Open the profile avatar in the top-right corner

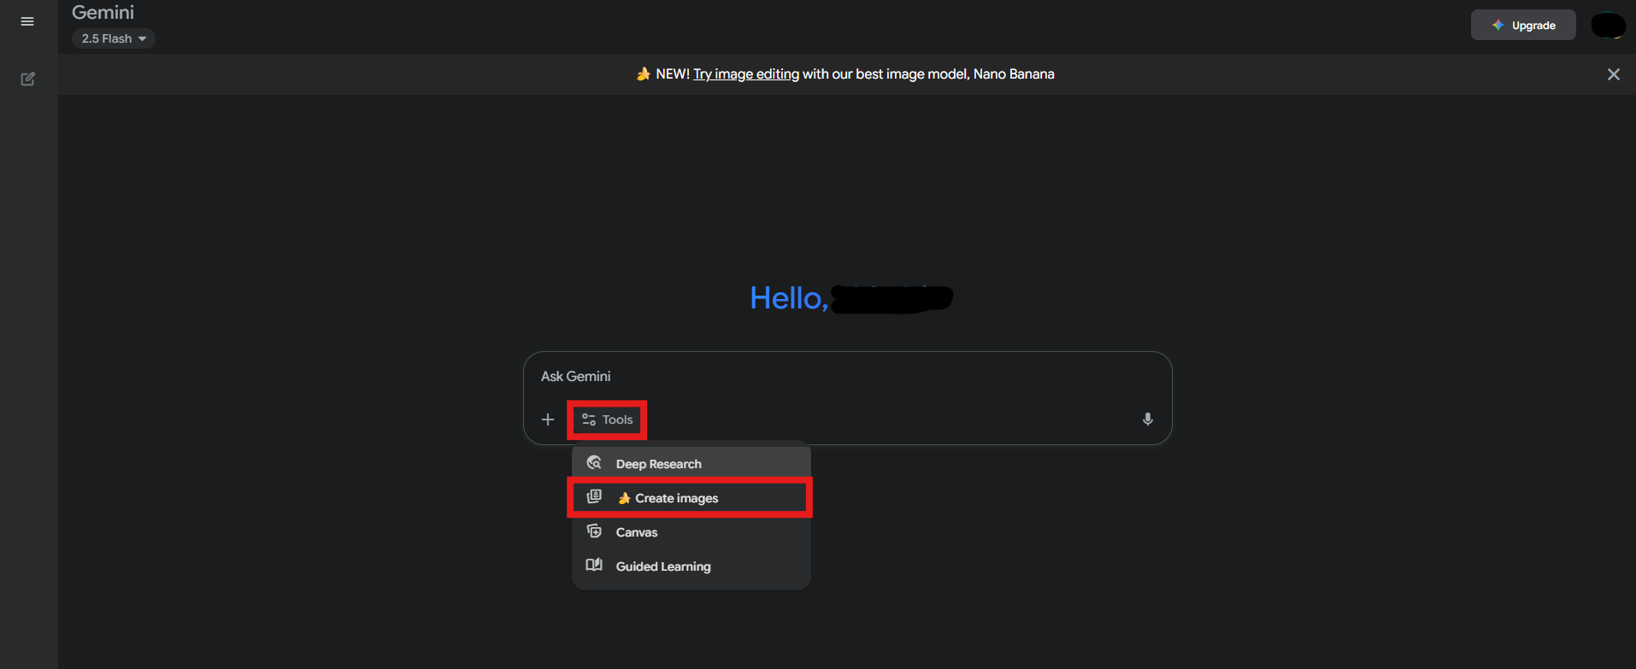1607,26
